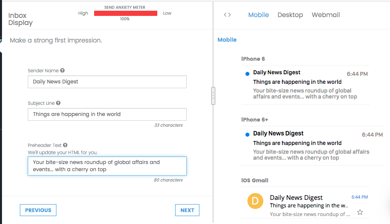390x224 pixels.
Task: Select the iPhone 6 email preview subject
Action: [297, 82]
